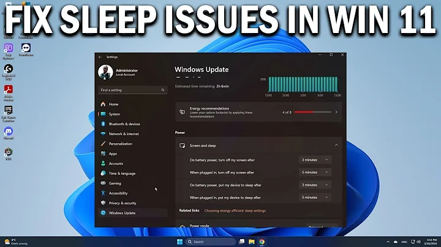This screenshot has height=247, width=441.
Task: Click the magnifier icon in Find a setting
Action: coord(163,90)
